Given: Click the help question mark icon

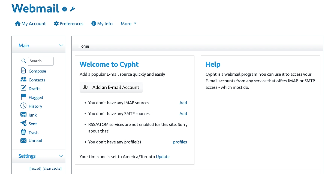Looking at the screenshot, I should 65,9.
